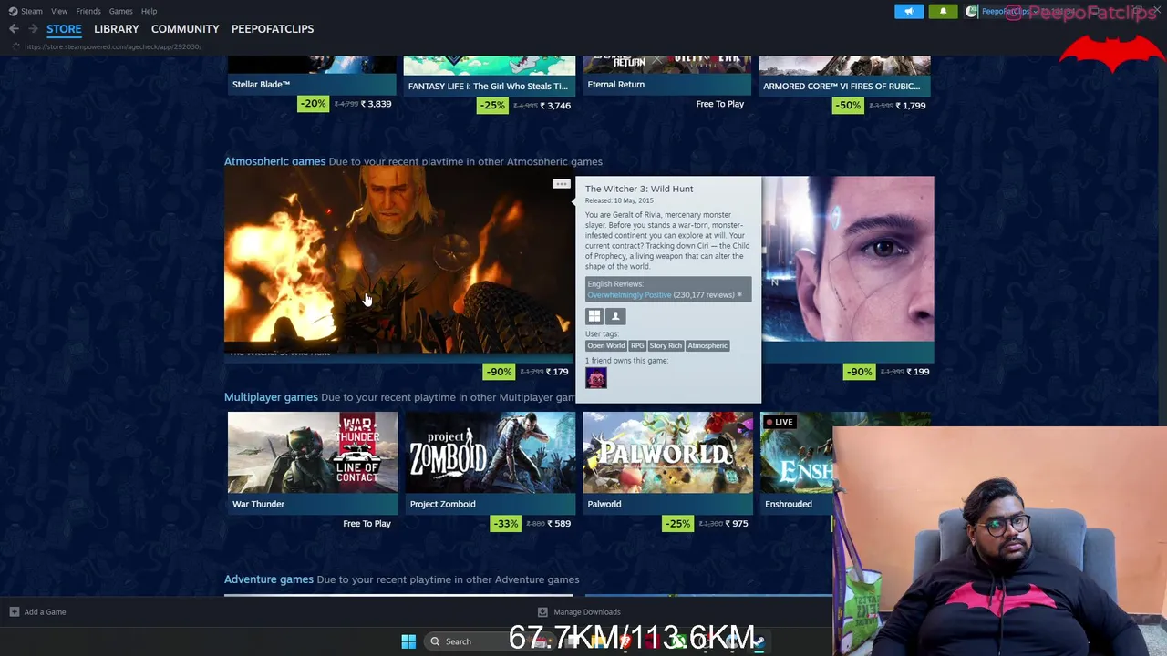Open the Games menu

[x=120, y=11]
